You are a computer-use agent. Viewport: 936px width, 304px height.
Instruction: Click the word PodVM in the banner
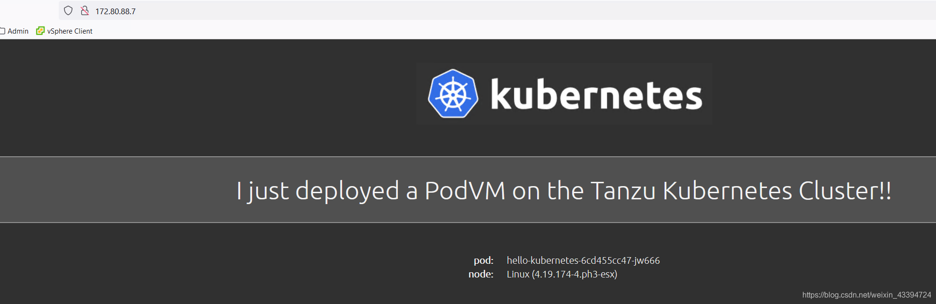[x=465, y=191]
